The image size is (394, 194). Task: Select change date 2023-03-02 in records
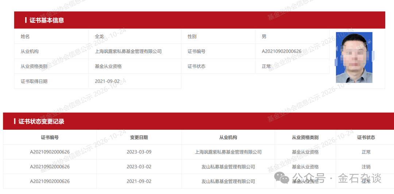139,167
